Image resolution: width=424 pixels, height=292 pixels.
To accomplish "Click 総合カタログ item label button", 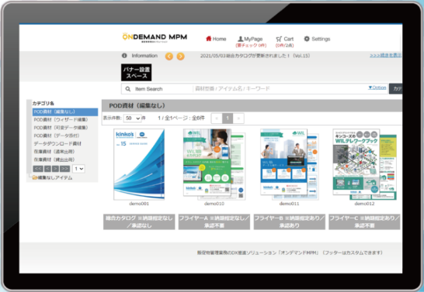I will (x=139, y=222).
